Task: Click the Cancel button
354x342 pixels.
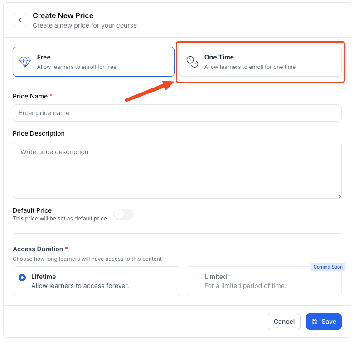Action: click(284, 322)
